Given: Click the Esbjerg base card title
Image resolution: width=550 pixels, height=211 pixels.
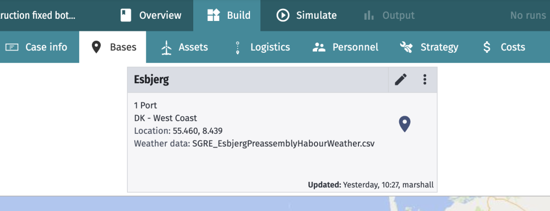Looking at the screenshot, I should pos(151,80).
